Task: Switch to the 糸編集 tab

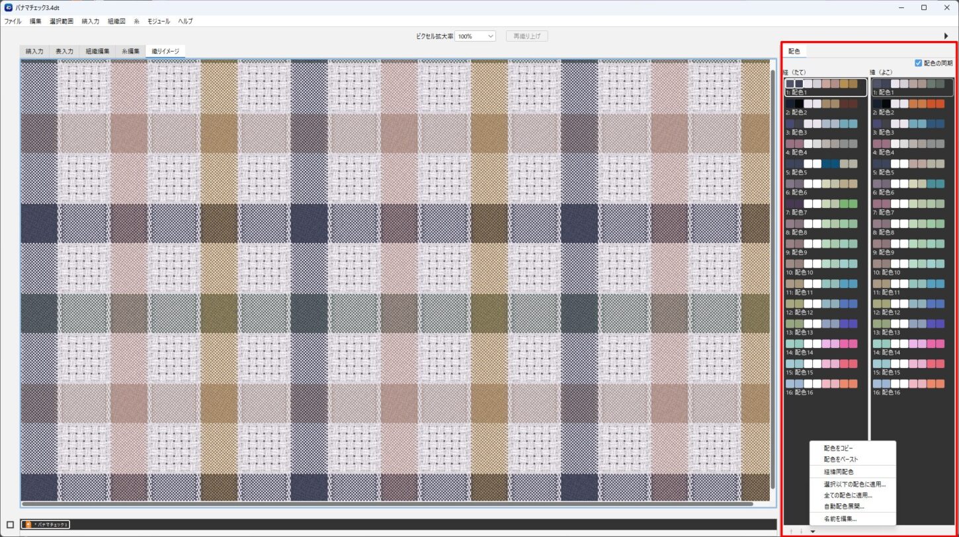Action: pos(130,51)
